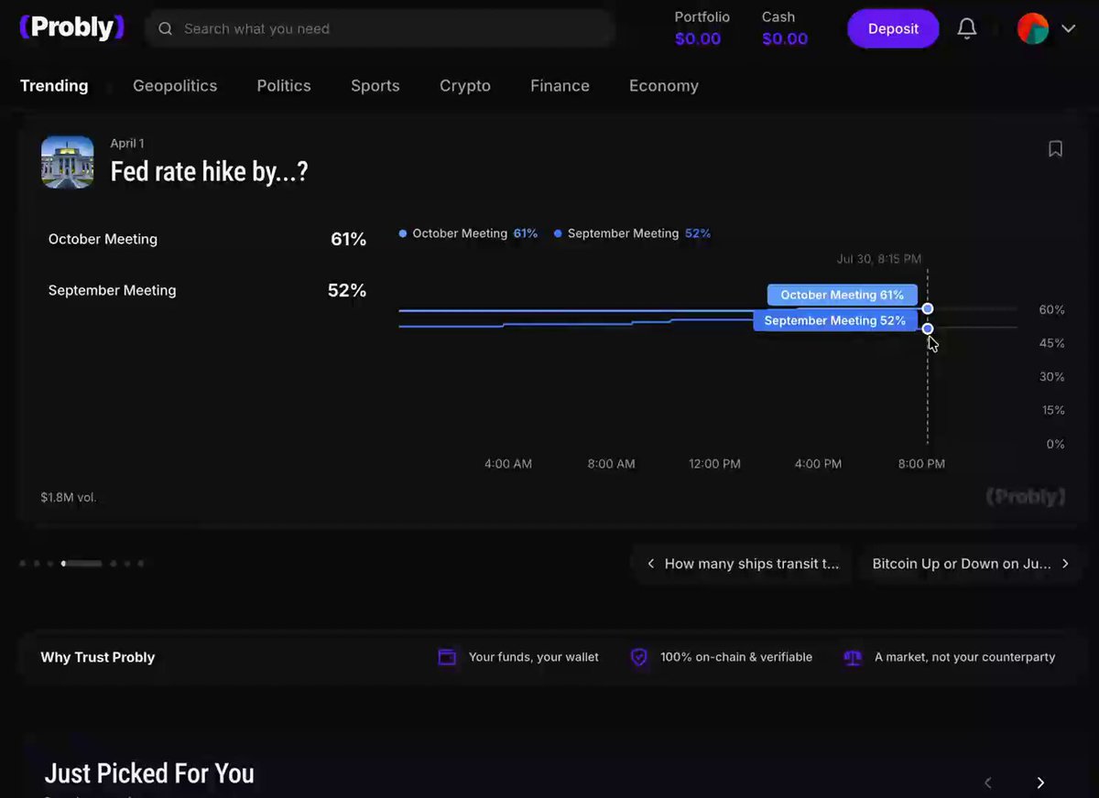Screen dimensions: 1099x798
Task: Go to next Just Picked For You items
Action: tap(1040, 782)
